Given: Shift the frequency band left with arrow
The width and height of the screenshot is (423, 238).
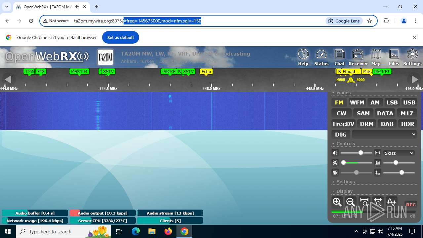Looking at the screenshot, I should point(8,79).
